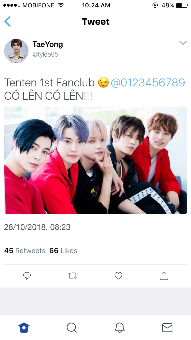The width and height of the screenshot is (191, 340).
Task: Open the Home tab birdhouse icon
Action: (x=24, y=328)
